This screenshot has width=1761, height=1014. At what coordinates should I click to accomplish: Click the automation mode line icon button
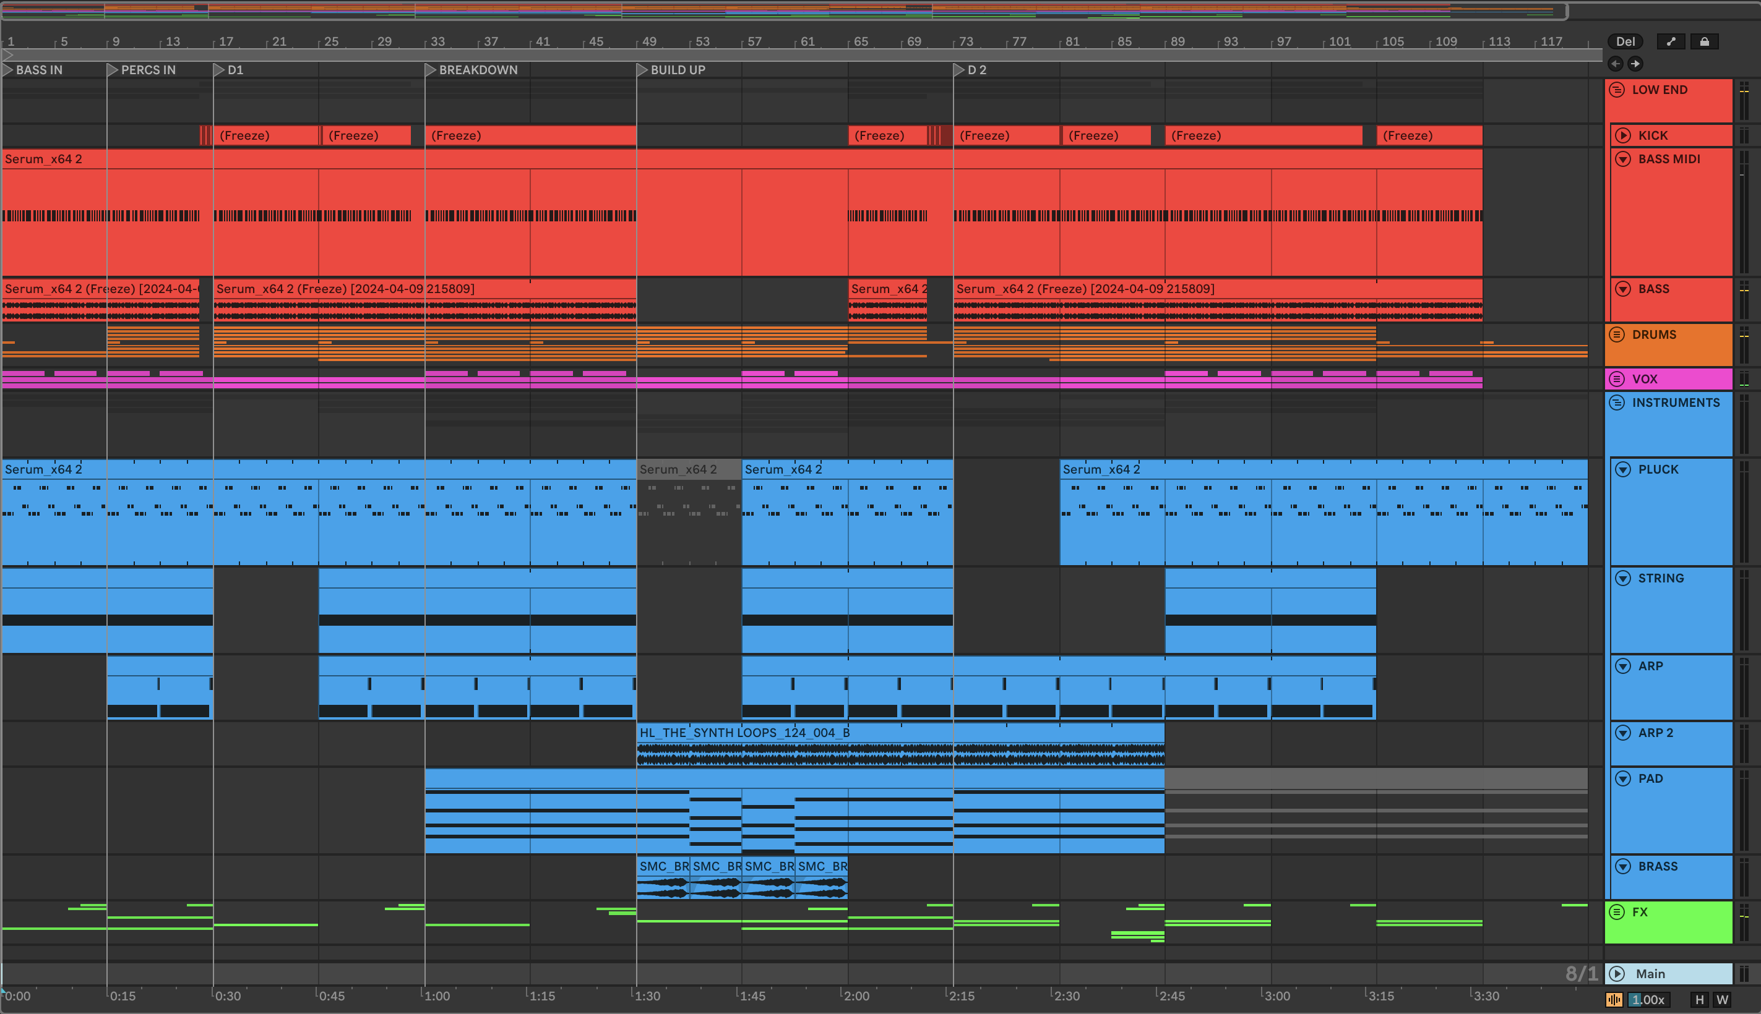1671,42
